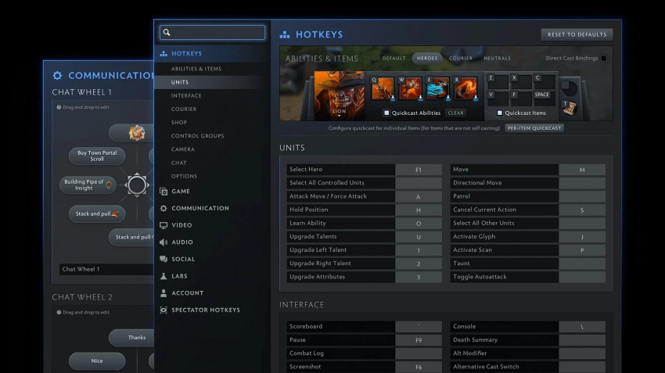665x373 pixels.
Task: Open Game settings via its sidebar icon
Action: coord(164,192)
